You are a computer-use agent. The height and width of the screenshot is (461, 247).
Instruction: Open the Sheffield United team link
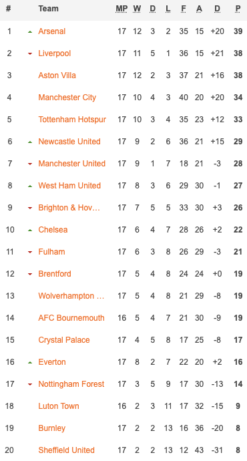click(66, 450)
